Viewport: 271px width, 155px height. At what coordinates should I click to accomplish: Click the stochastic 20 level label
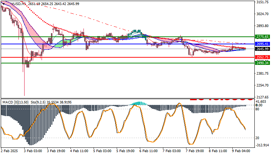(x=257, y=138)
